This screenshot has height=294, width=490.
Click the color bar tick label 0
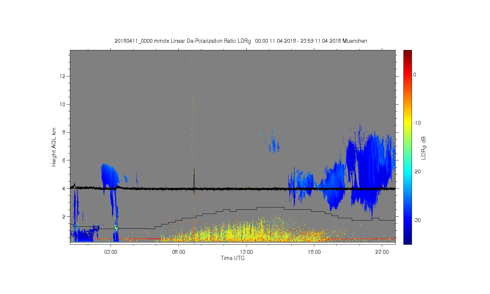(415, 74)
